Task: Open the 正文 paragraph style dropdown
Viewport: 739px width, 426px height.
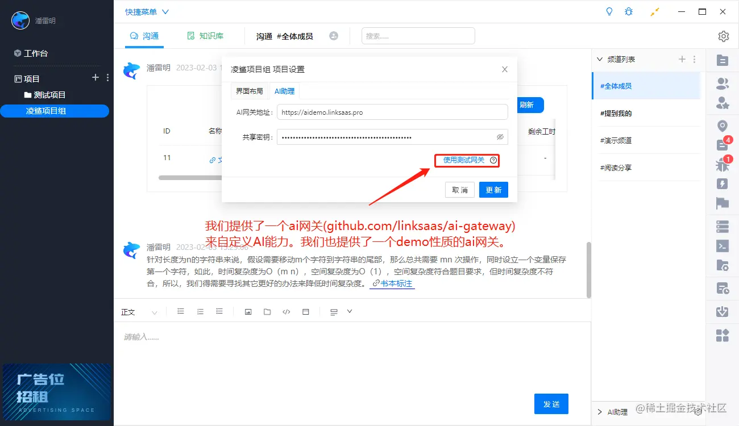Action: 139,312
